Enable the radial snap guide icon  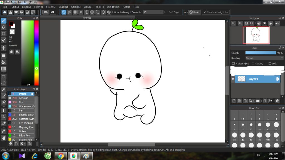click(x=86, y=12)
